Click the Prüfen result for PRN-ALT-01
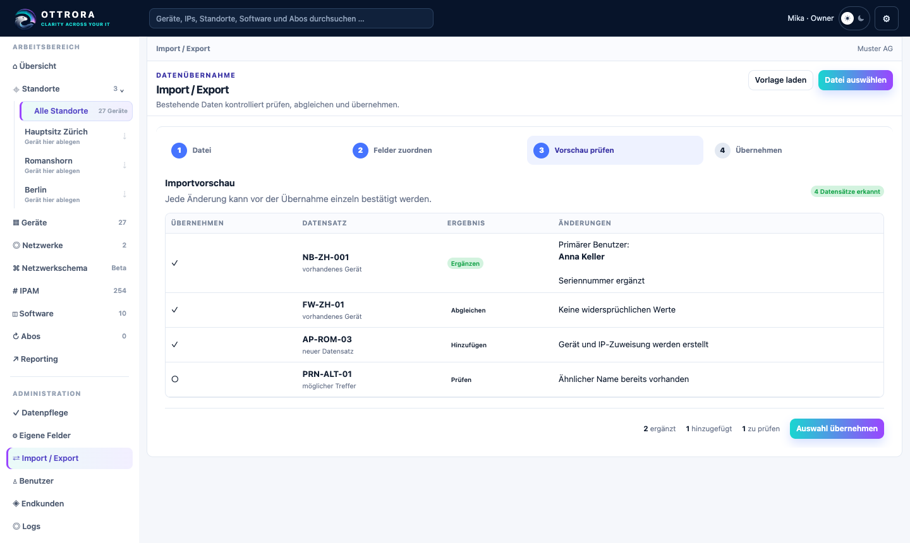This screenshot has height=543, width=910. [461, 379]
